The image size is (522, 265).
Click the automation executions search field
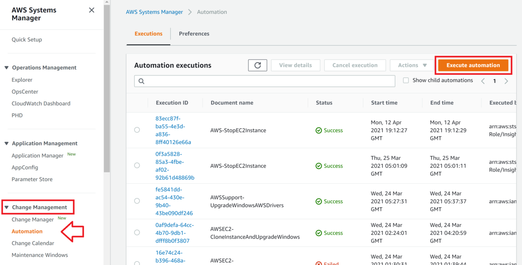[264, 81]
